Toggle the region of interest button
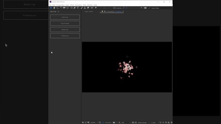Viewport: 221px width, 124px height. pyautogui.click(x=133, y=123)
